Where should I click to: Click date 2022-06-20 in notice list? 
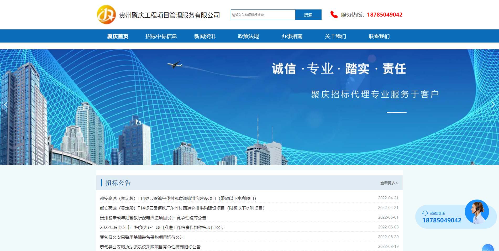388,237
